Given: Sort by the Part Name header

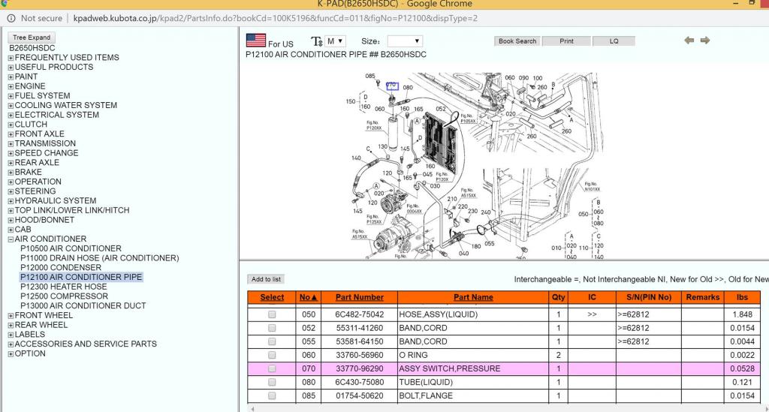Looking at the screenshot, I should (x=473, y=297).
